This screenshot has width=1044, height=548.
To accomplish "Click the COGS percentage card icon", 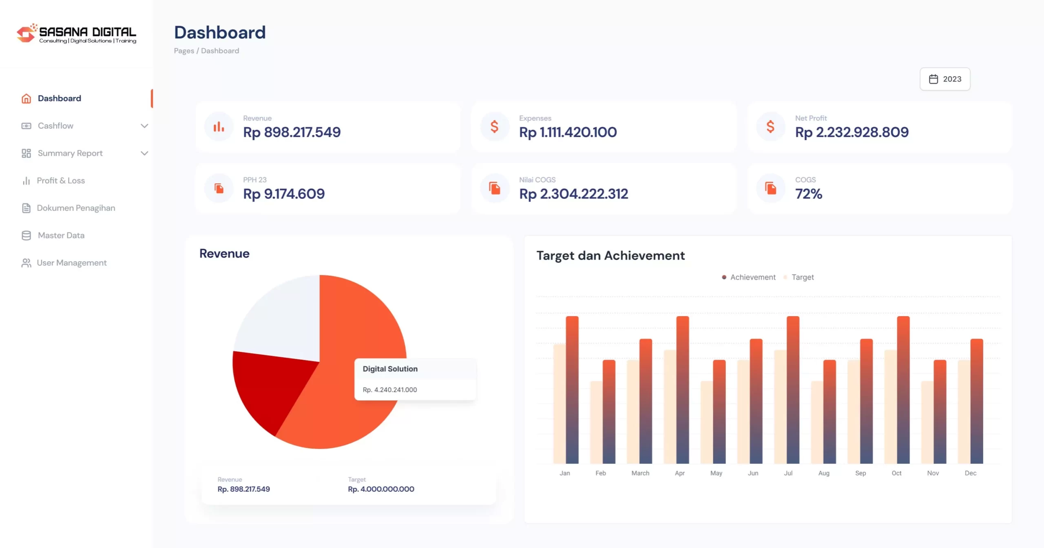I will [770, 188].
